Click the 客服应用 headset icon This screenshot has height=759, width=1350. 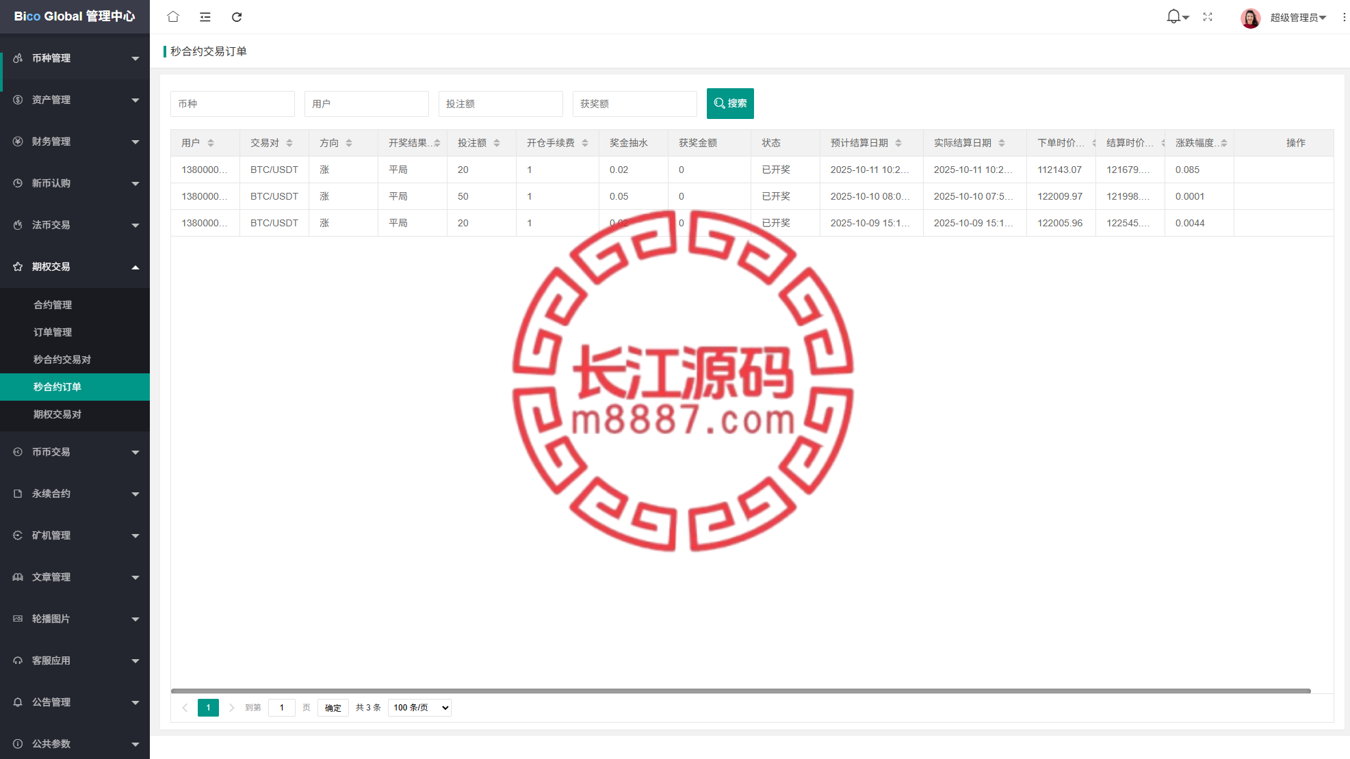click(x=18, y=661)
